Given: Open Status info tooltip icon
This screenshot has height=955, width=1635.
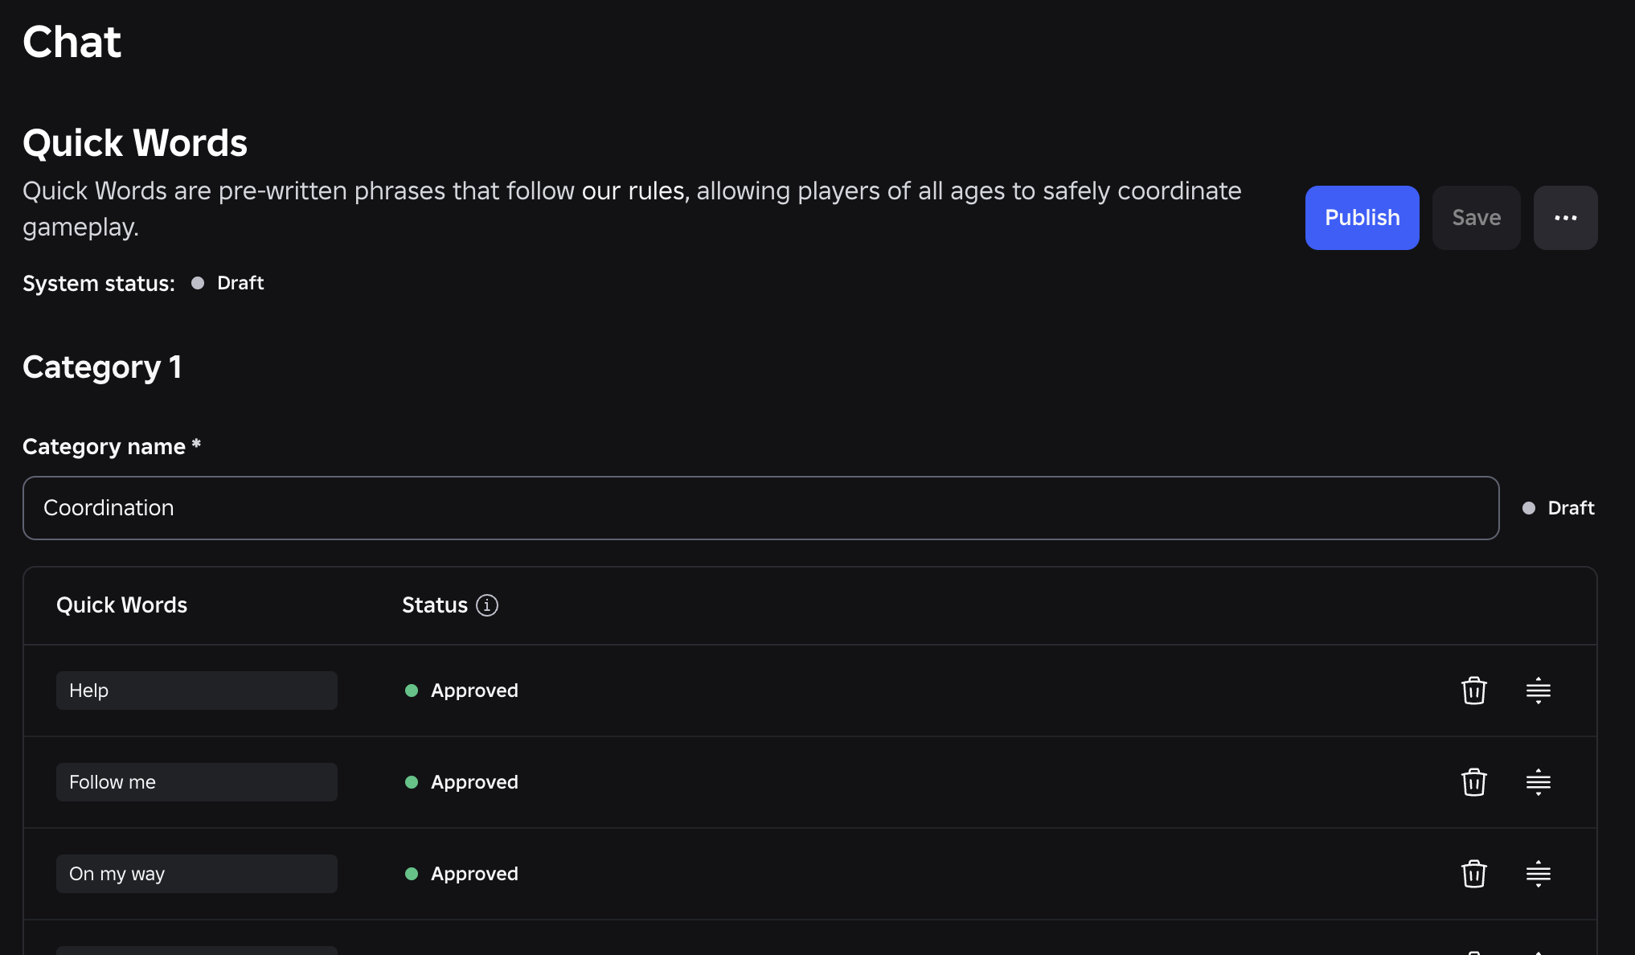Looking at the screenshot, I should point(487,605).
